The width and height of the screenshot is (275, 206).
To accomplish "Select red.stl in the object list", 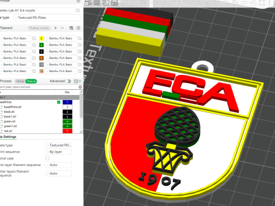I will pyautogui.click(x=8, y=131).
